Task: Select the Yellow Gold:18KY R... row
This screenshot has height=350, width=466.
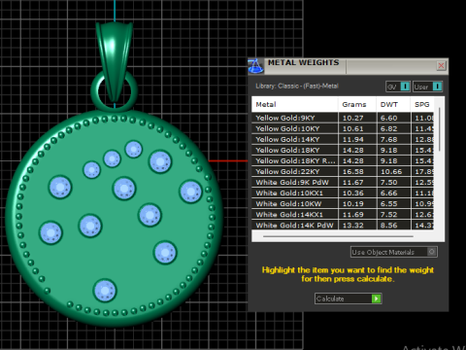Action: (x=343, y=160)
